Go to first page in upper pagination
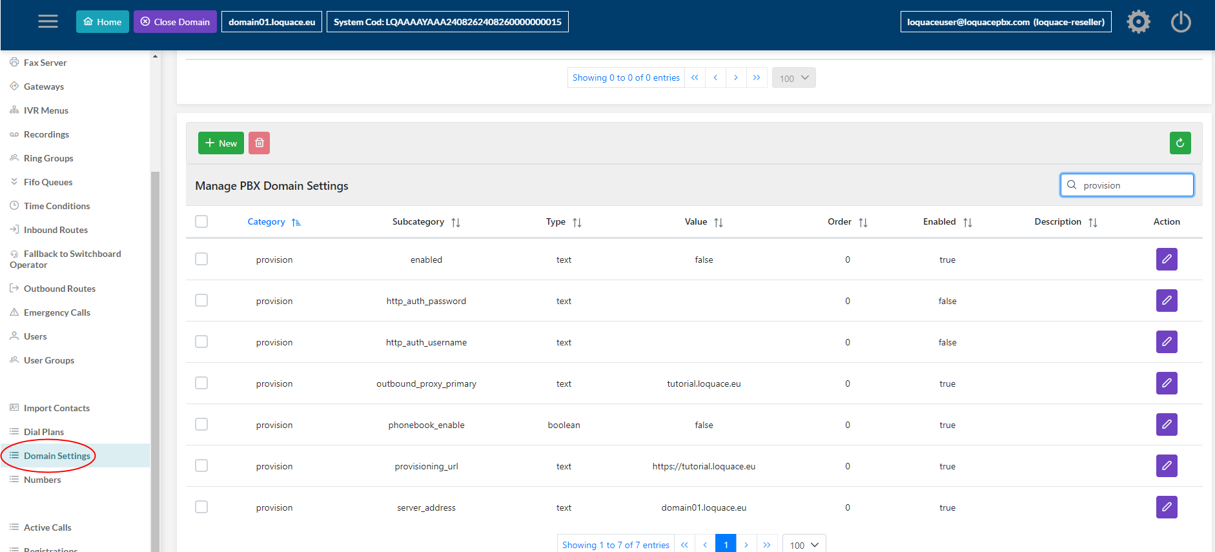This screenshot has height=552, width=1215. (695, 77)
